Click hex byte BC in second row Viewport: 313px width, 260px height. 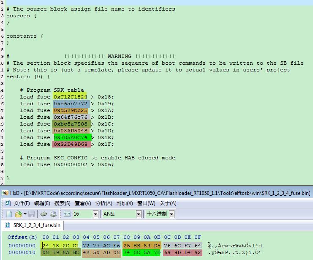pos(76,252)
